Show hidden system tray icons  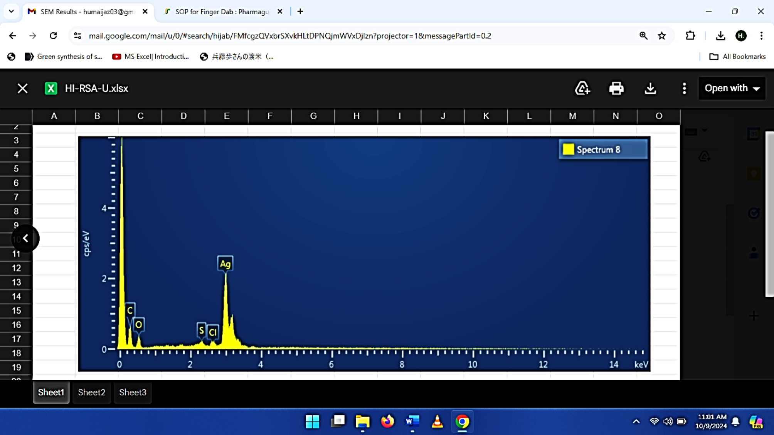pos(636,422)
